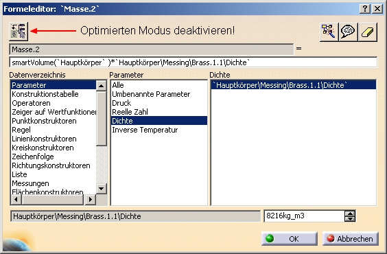Select Dichte in the Parameter list
Image resolution: width=387 pixels, height=254 pixels.
(x=159, y=121)
